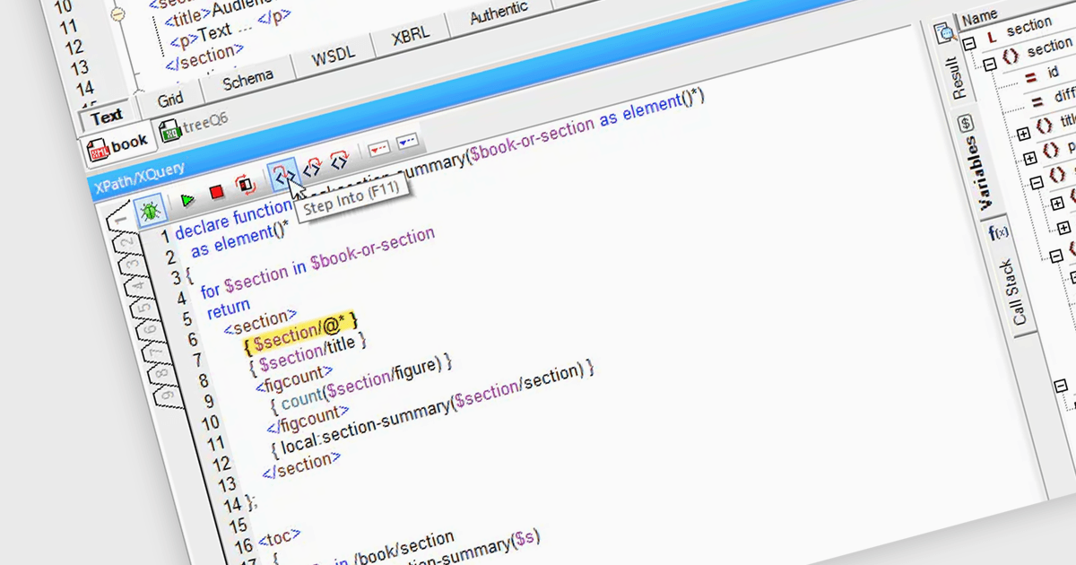This screenshot has width=1076, height=565.
Task: Collapse code fold marker at line 10
Action: coord(119,13)
